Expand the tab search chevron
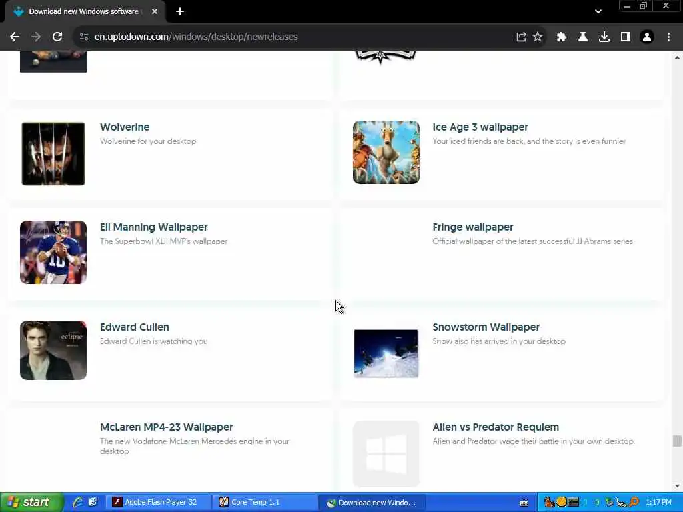 tap(598, 12)
